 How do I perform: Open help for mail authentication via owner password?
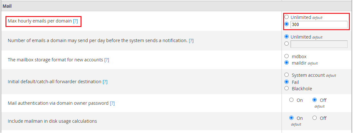tap(112, 103)
